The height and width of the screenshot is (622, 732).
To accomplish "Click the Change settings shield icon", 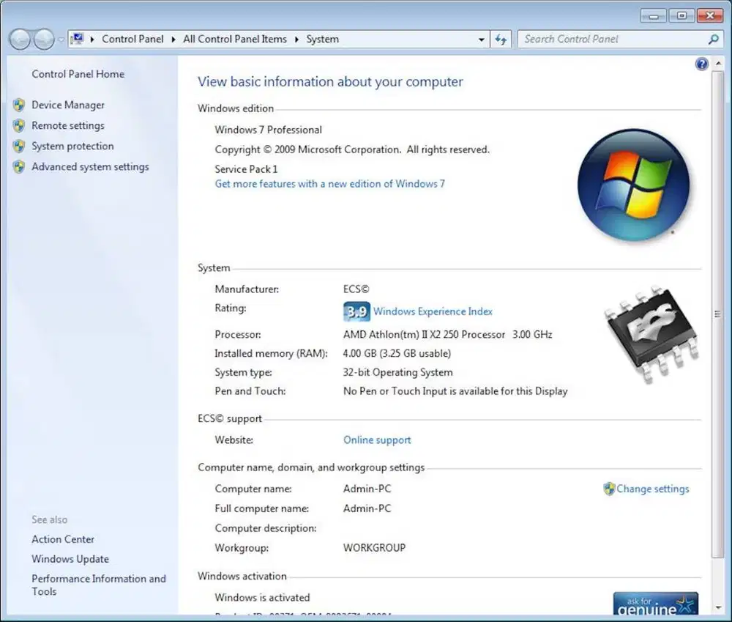I will (x=608, y=489).
